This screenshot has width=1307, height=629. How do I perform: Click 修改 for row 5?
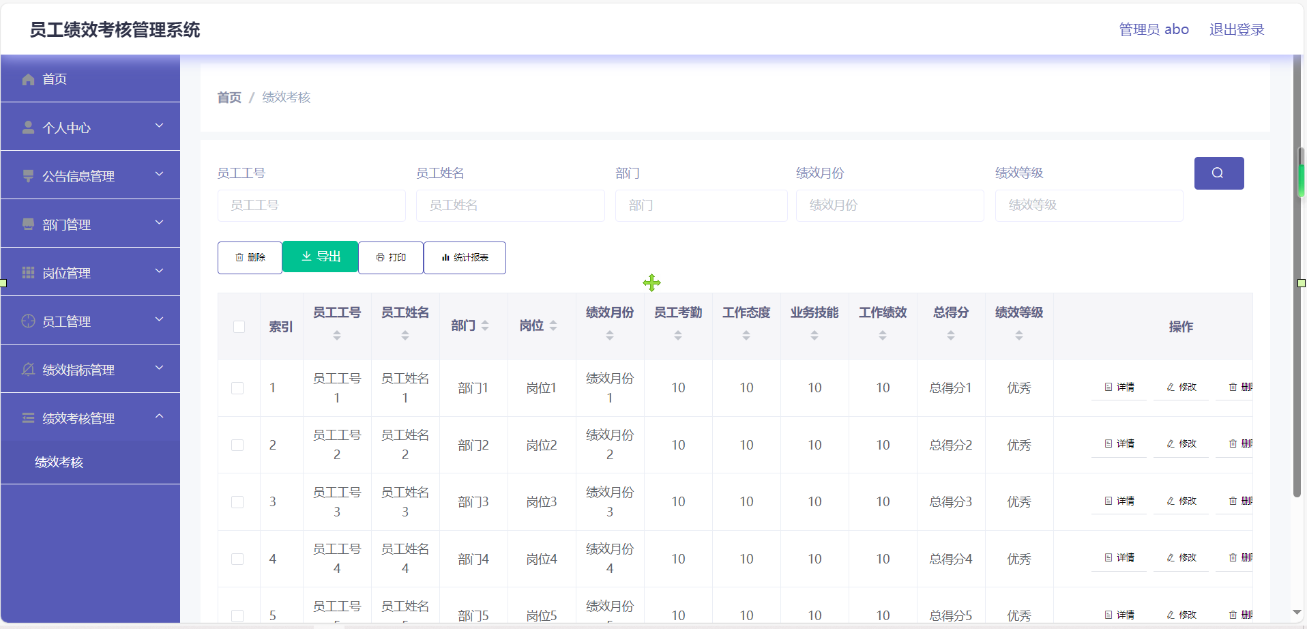pos(1181,615)
